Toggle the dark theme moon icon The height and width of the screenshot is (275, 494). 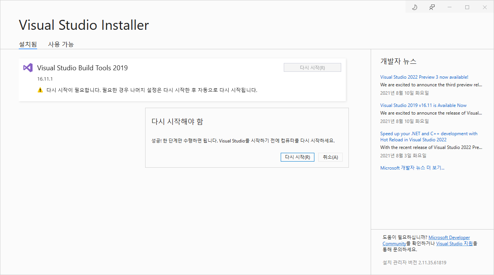[x=414, y=7]
